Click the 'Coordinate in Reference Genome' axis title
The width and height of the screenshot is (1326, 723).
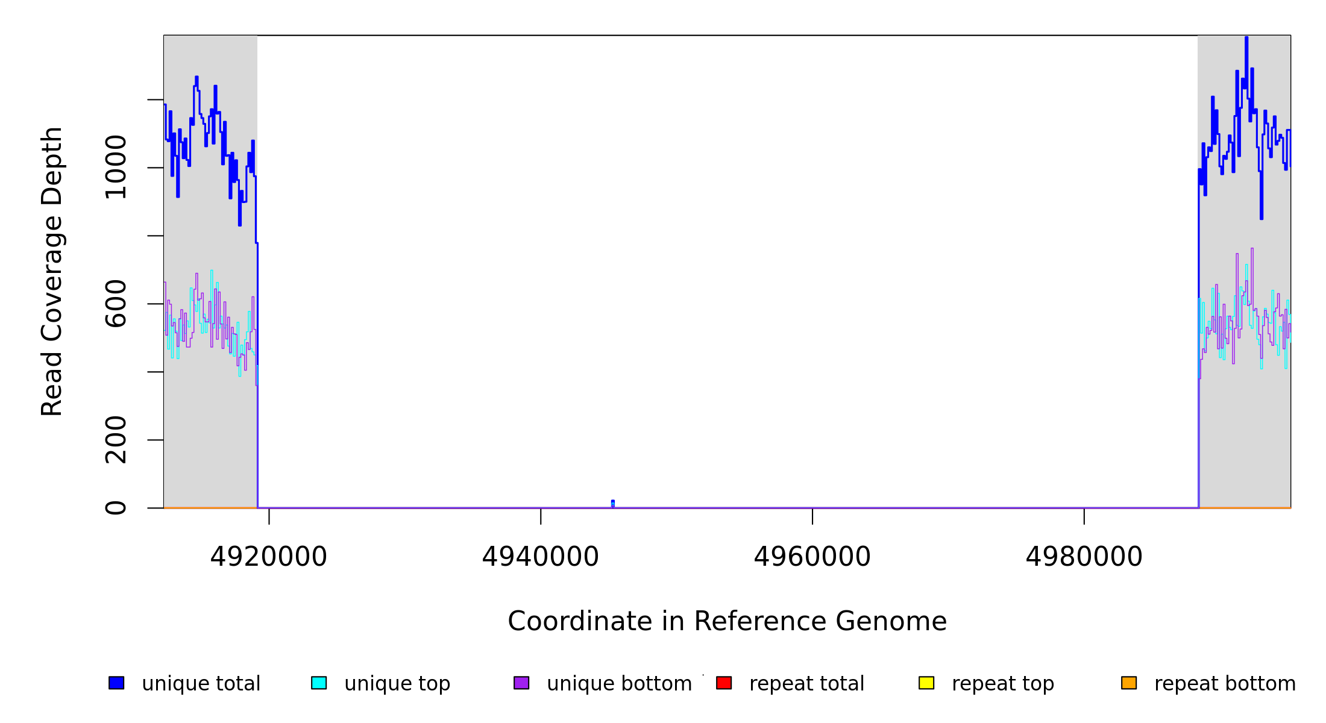(727, 621)
